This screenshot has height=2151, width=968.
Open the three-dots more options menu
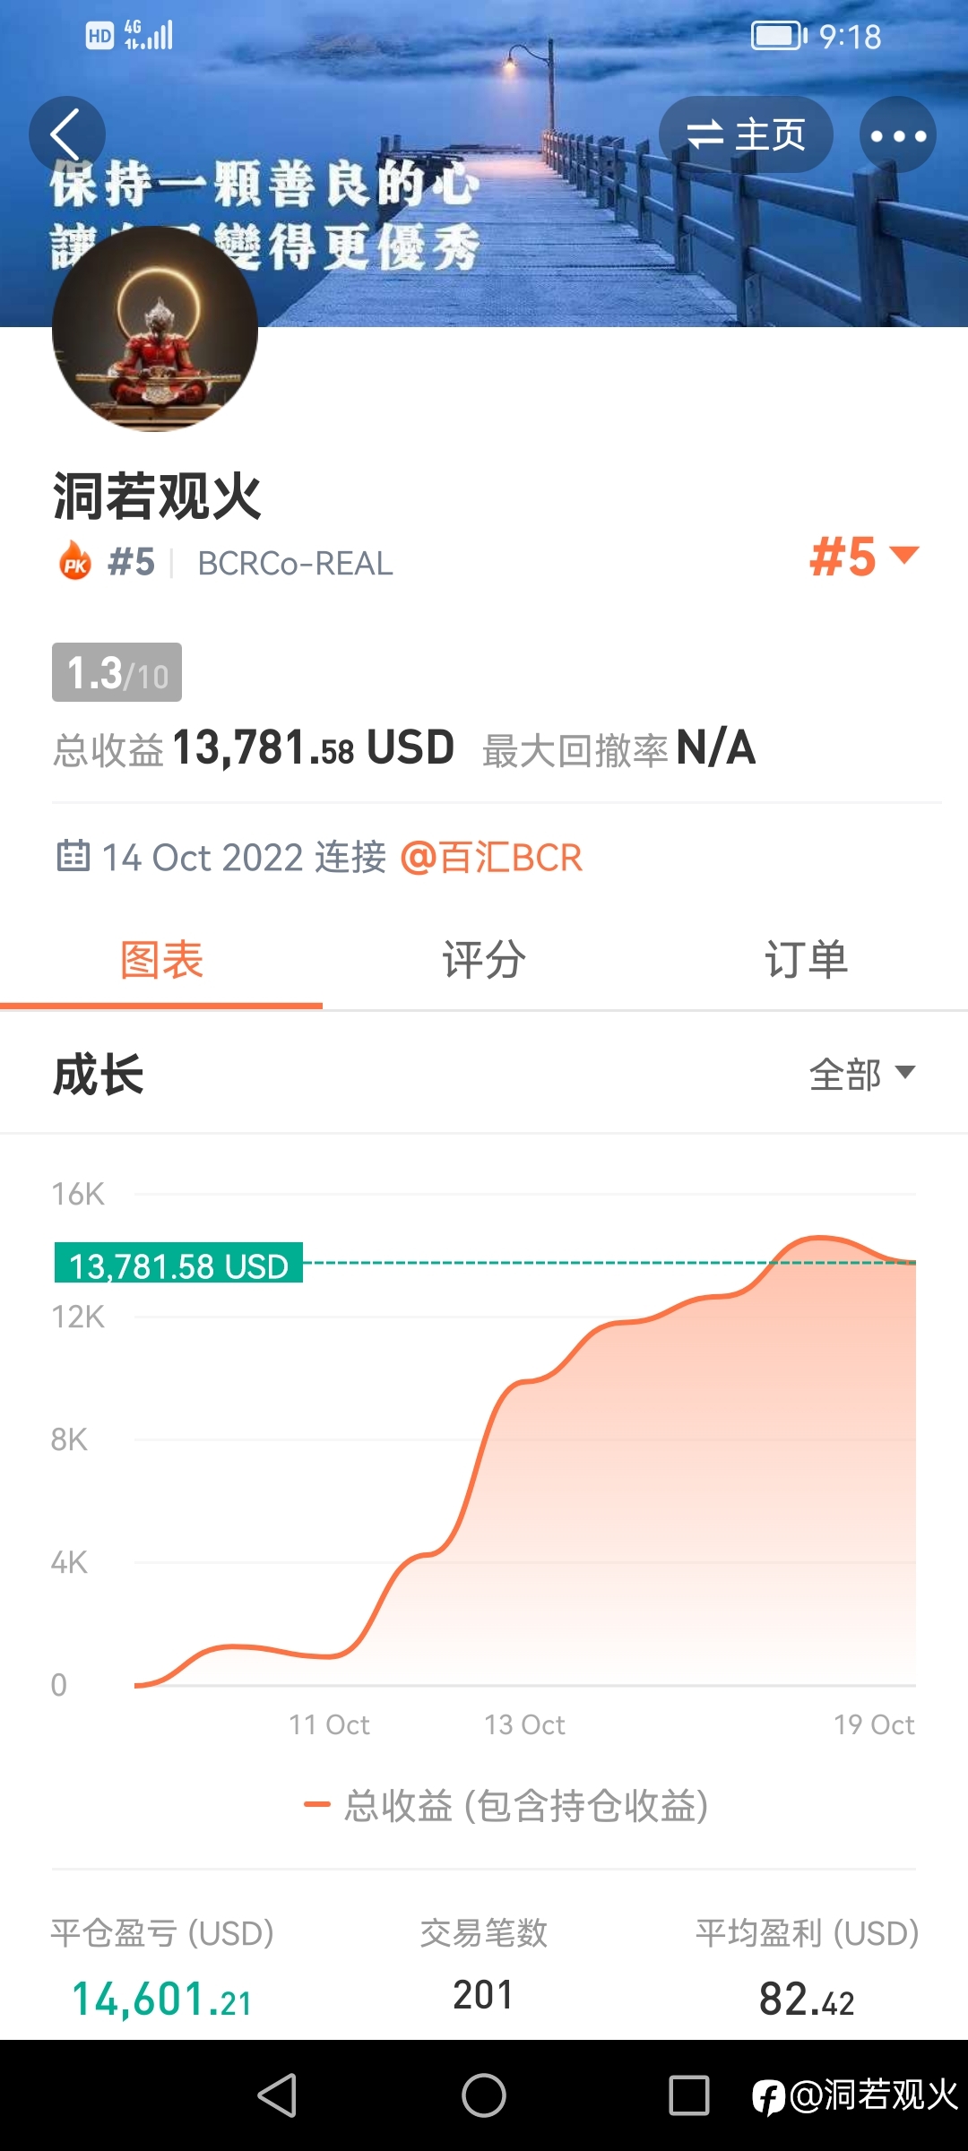click(x=898, y=134)
